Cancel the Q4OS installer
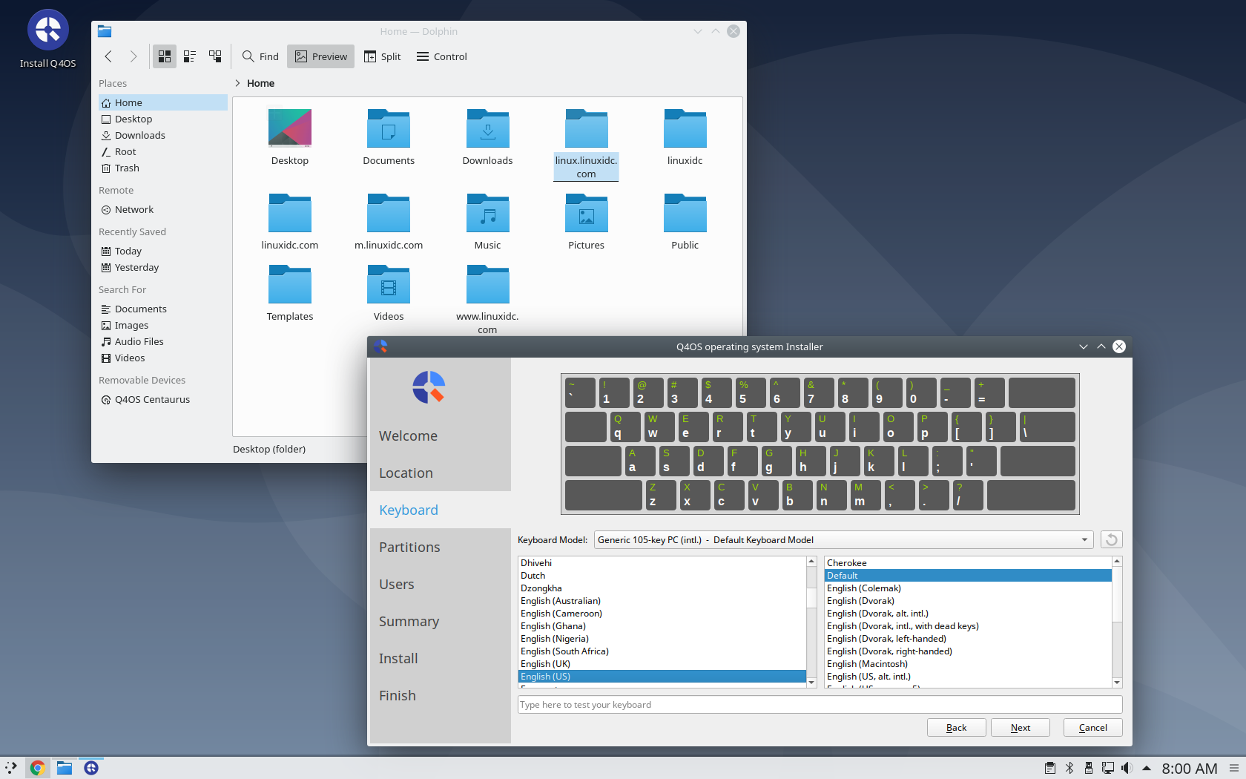1246x779 pixels. coord(1092,728)
